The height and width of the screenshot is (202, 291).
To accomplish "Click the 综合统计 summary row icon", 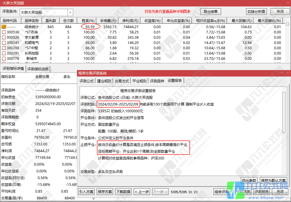I will [4, 27].
